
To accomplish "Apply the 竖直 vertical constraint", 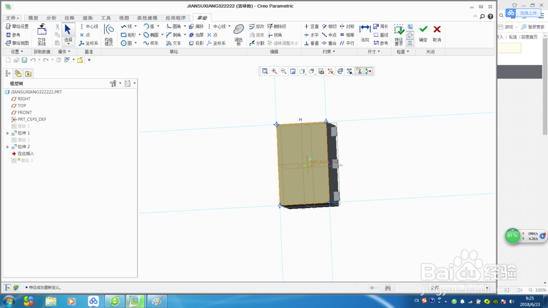I will (x=311, y=26).
